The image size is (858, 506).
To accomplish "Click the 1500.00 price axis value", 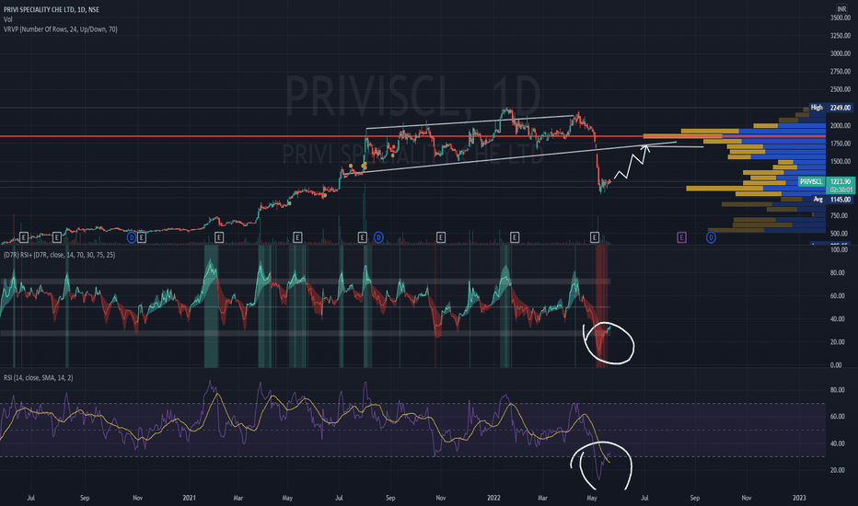I will [x=840, y=161].
